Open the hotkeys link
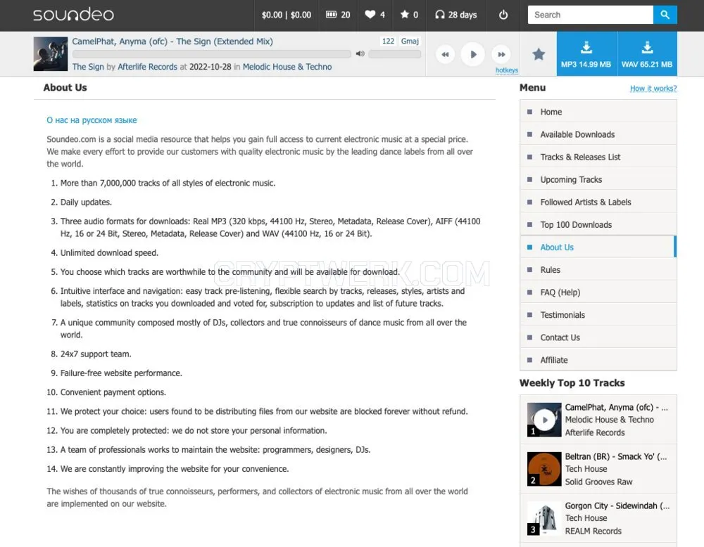 [x=506, y=70]
